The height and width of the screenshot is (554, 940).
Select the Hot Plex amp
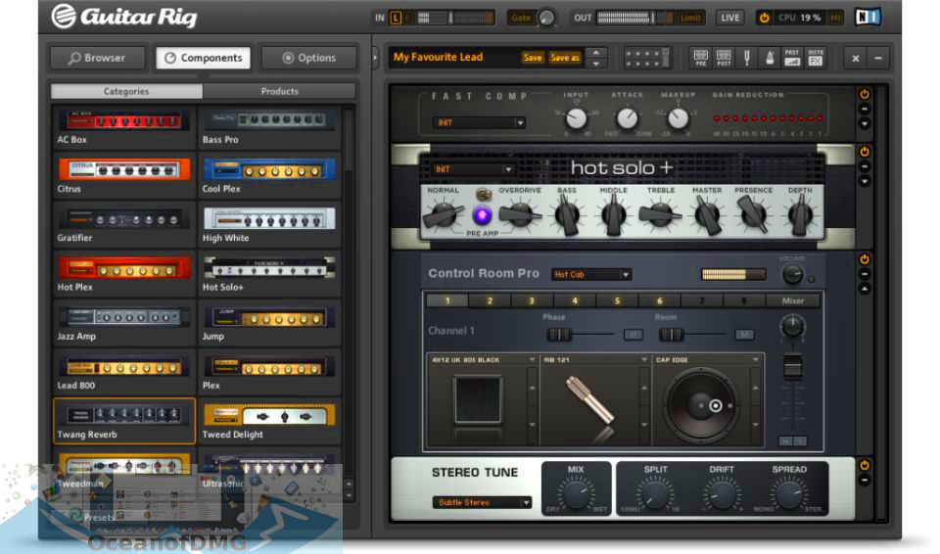click(123, 275)
